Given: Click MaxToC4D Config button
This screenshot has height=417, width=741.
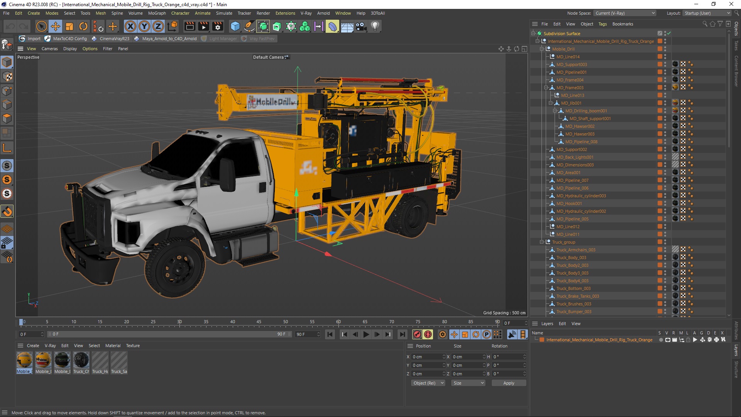Looking at the screenshot, I should 66,39.
